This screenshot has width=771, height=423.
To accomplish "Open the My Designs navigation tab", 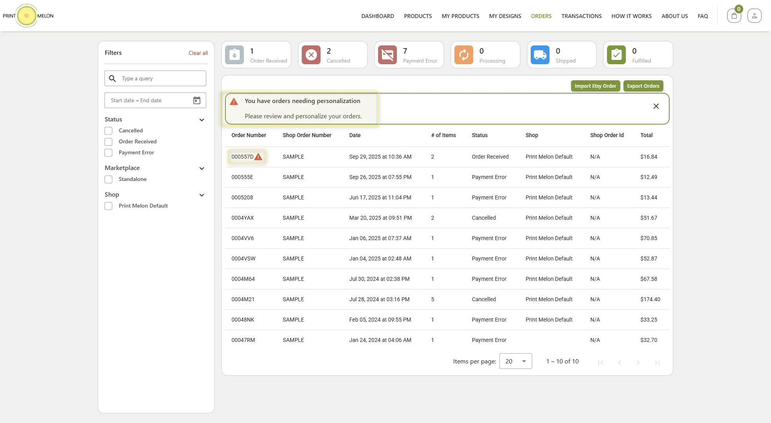I will (505, 16).
